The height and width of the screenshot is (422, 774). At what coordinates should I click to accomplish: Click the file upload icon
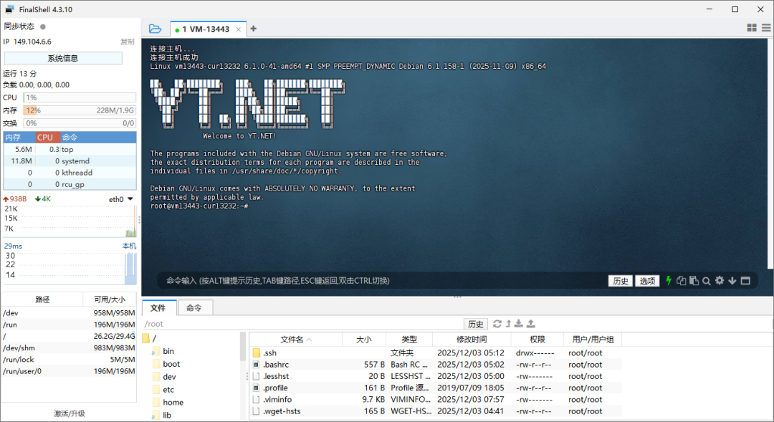pyautogui.click(x=531, y=324)
